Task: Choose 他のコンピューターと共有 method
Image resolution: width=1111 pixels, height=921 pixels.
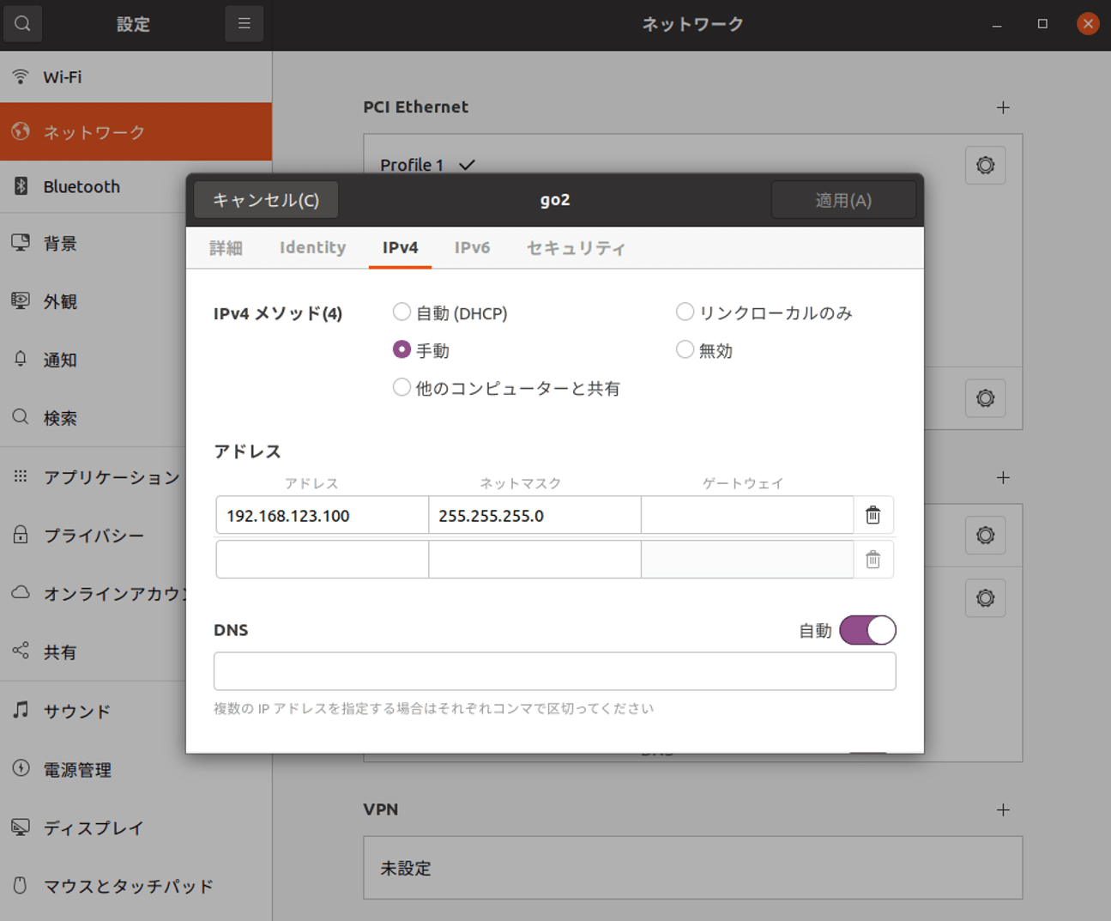Action: (x=402, y=388)
